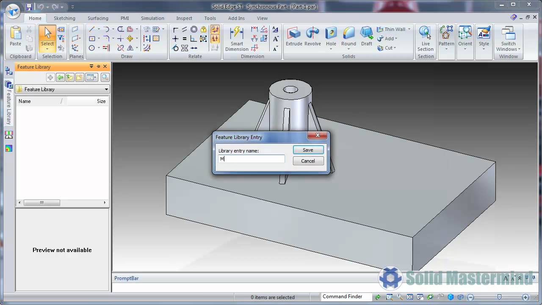Click the Smart Dimension tool
The image size is (542, 305).
click(237, 39)
